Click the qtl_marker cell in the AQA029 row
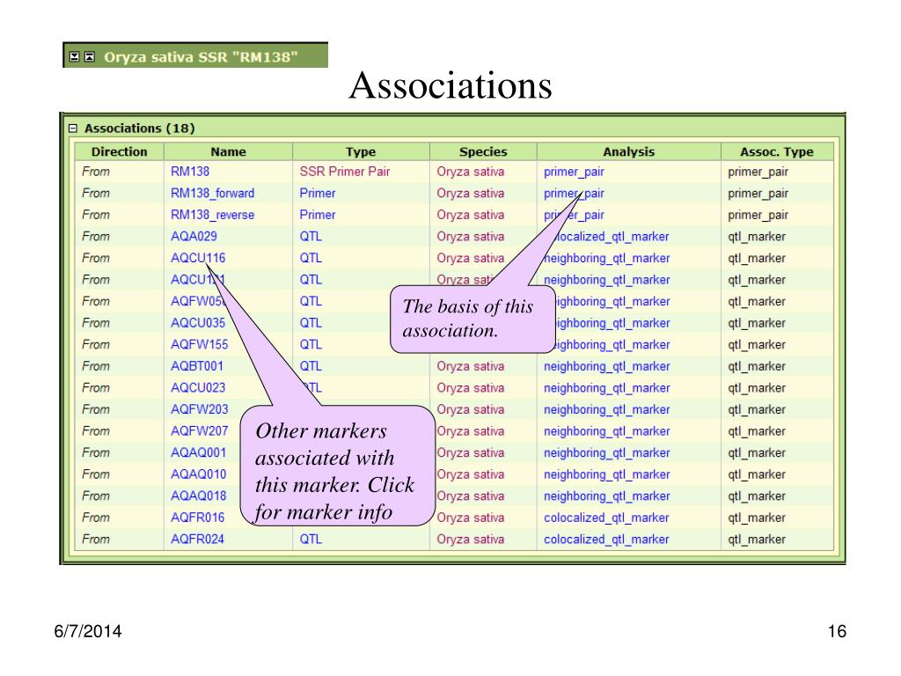Image resolution: width=901 pixels, height=676 pixels. [x=756, y=236]
